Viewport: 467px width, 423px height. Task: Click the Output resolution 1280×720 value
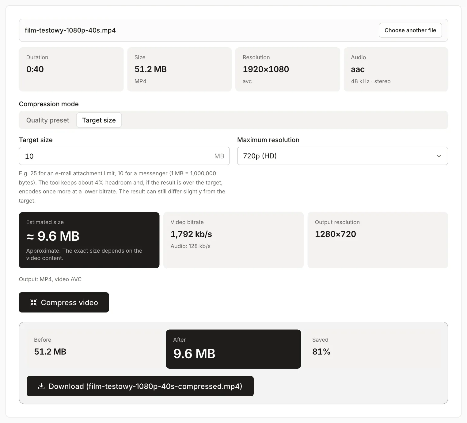[336, 234]
